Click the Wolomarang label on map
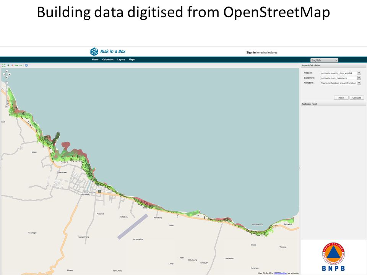 coord(62,172)
